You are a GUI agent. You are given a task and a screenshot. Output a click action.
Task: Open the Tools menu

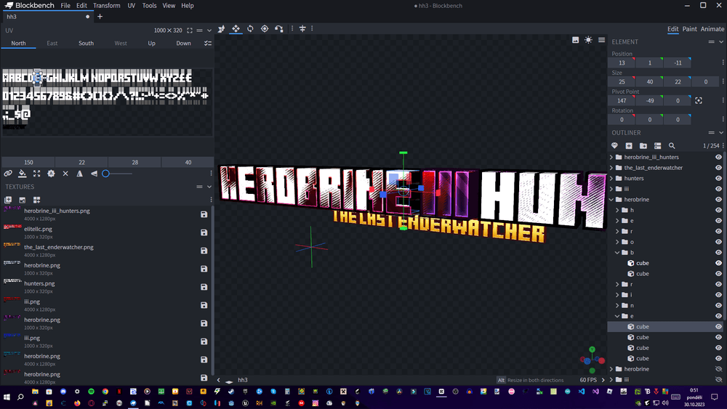[x=149, y=6]
